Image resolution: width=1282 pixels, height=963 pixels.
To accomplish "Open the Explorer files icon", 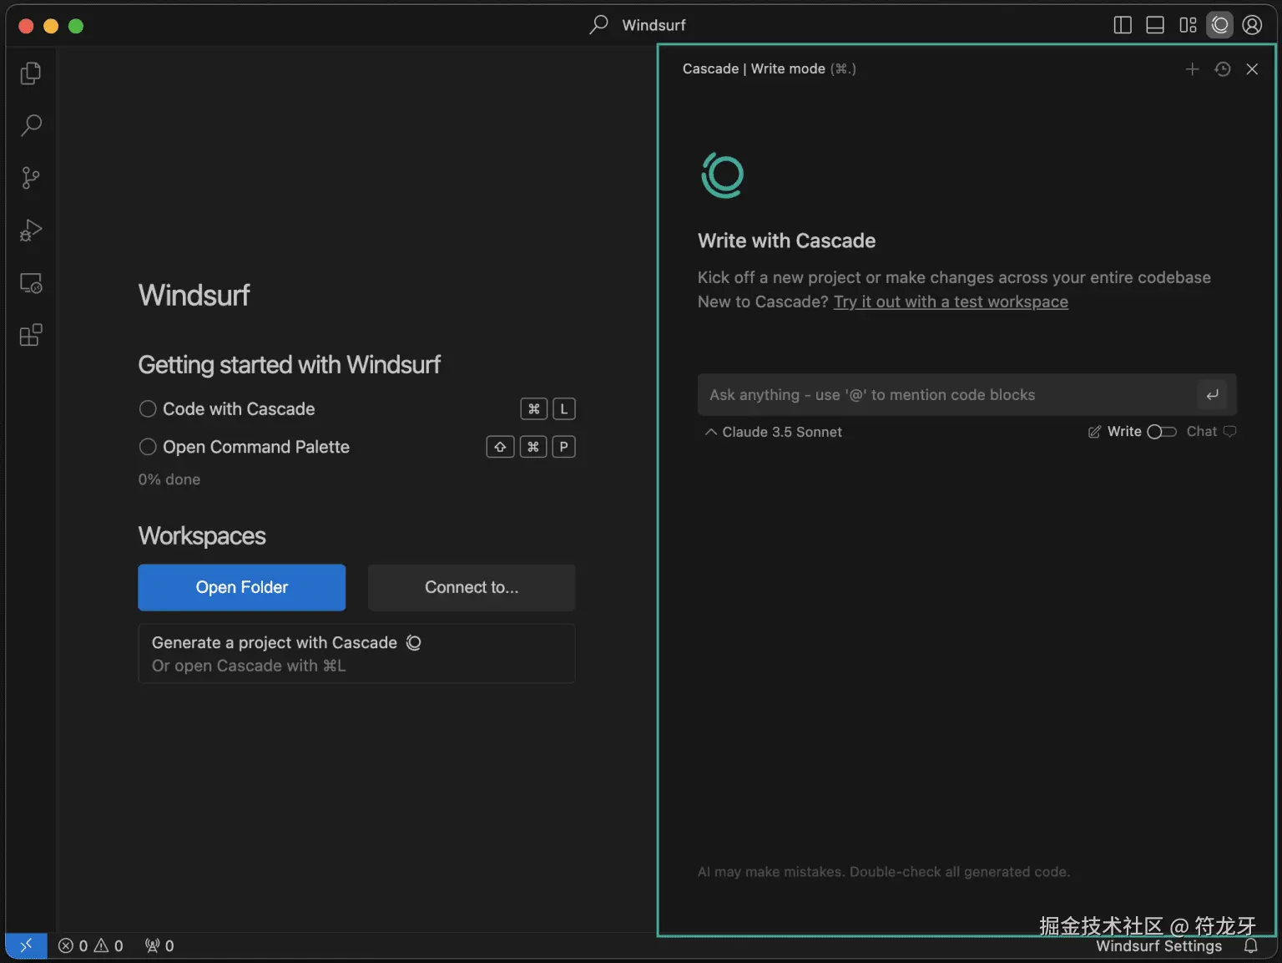I will click(31, 73).
